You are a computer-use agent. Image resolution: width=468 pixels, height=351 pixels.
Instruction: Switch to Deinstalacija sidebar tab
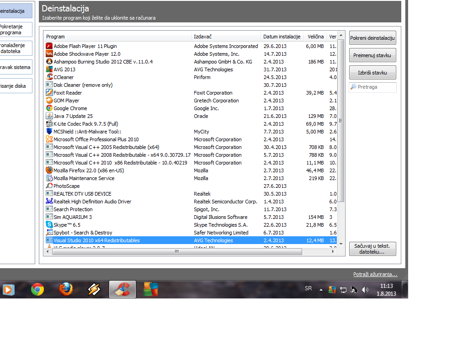(16, 11)
